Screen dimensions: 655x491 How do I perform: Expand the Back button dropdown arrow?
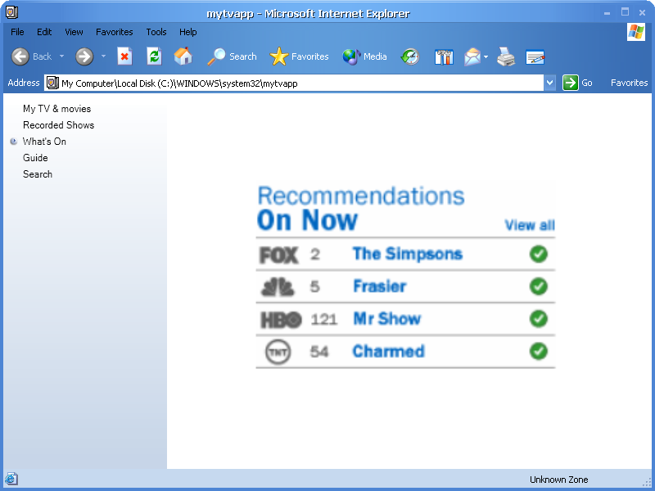pos(61,56)
